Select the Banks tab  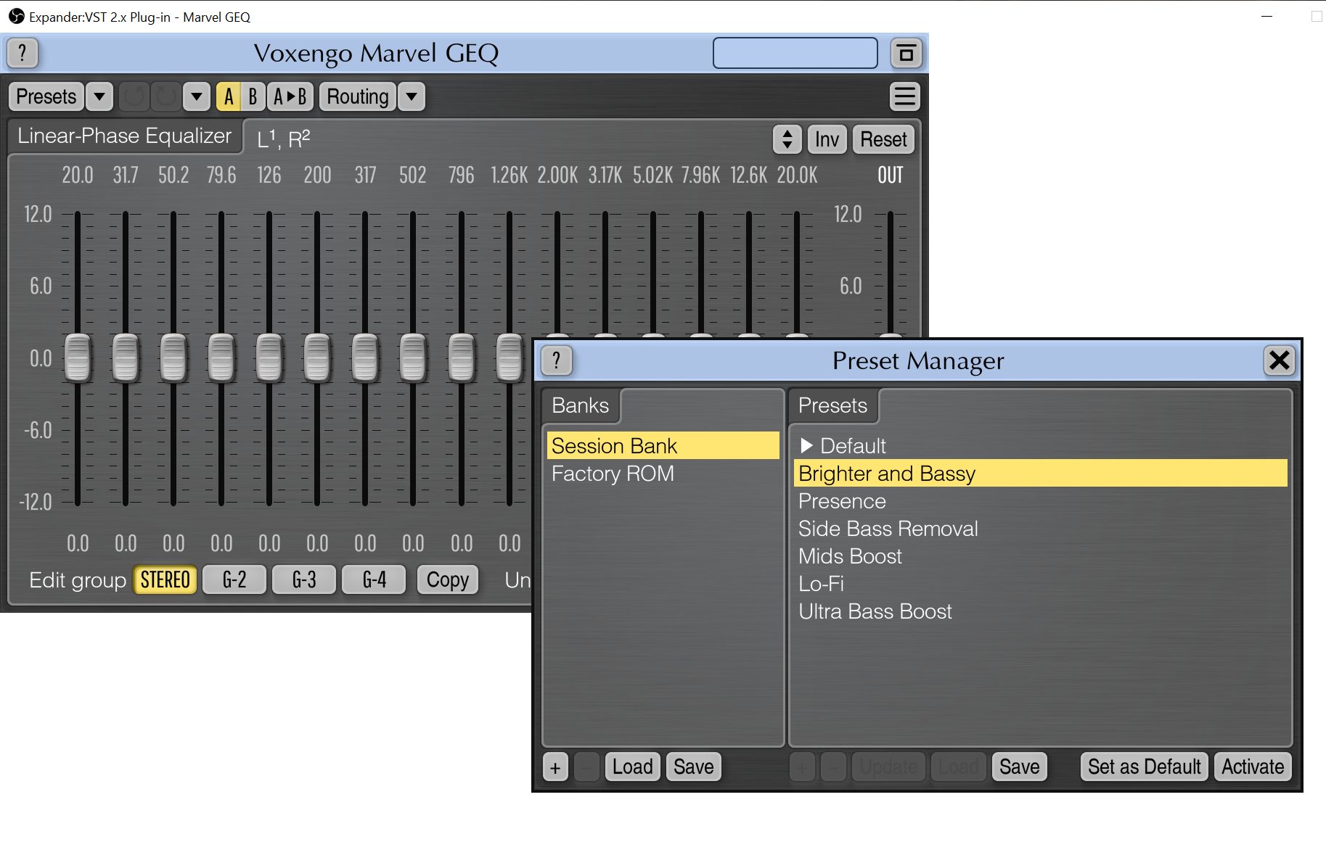pyautogui.click(x=581, y=405)
